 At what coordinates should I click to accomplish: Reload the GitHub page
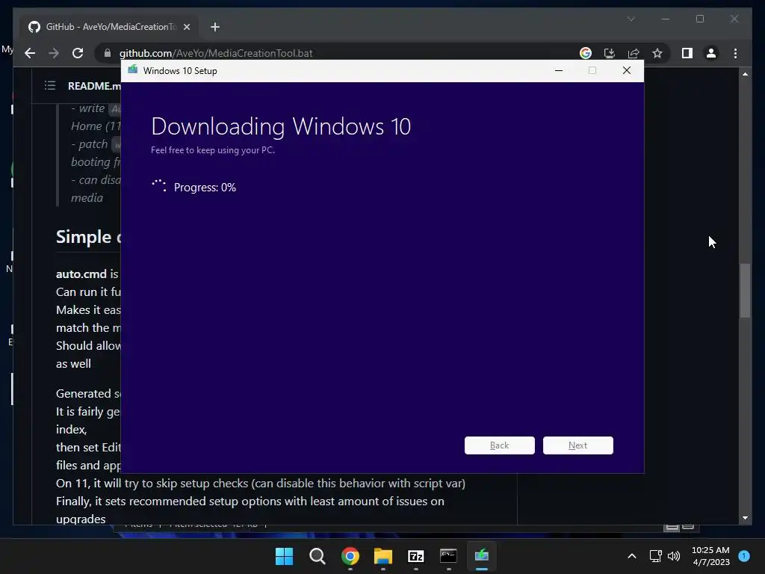78,53
